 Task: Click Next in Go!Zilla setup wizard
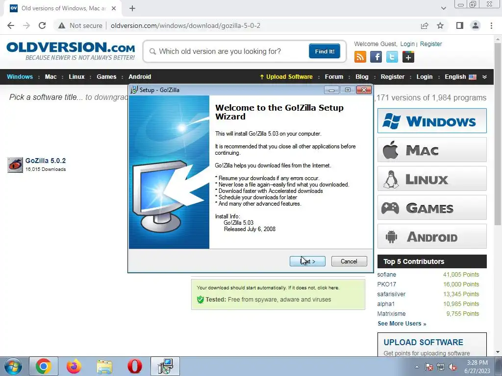(307, 261)
